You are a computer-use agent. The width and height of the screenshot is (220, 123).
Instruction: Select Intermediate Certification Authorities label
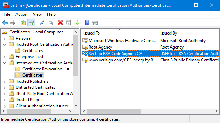coord(44,63)
